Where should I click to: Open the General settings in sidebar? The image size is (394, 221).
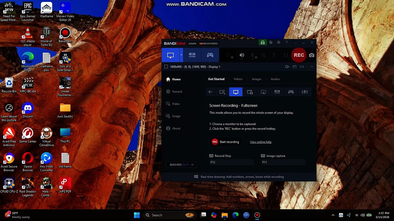tap(174, 91)
